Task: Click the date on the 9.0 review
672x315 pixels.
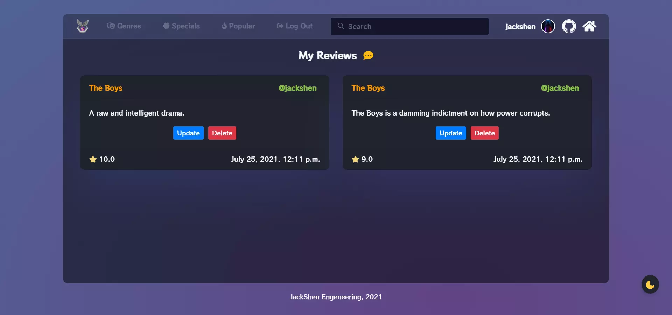Action: [x=538, y=159]
